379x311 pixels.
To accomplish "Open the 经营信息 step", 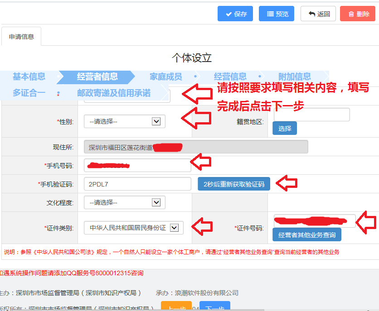I will [x=230, y=77].
